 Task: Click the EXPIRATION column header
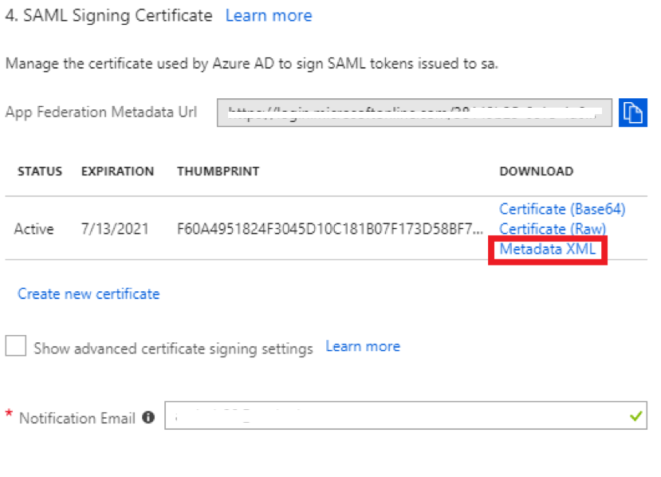pos(117,171)
